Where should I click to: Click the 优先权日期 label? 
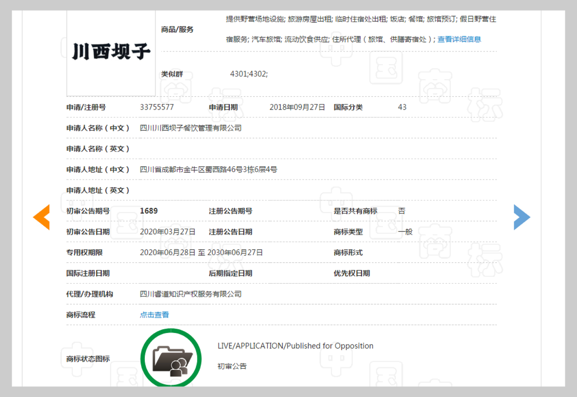[352, 274]
